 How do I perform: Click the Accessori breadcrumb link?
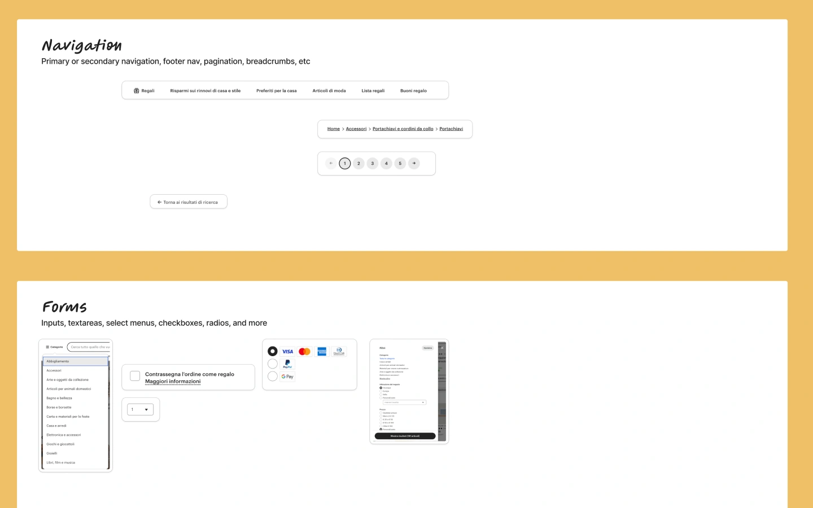[356, 129]
